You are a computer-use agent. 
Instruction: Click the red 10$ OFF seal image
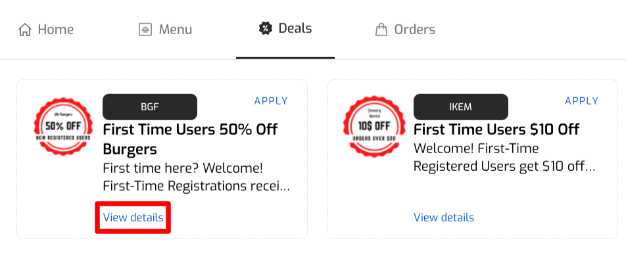[373, 126]
